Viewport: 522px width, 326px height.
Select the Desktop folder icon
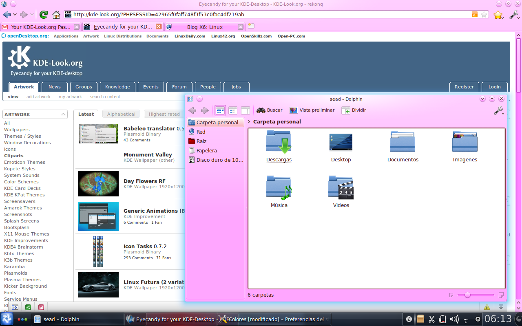pos(341,142)
